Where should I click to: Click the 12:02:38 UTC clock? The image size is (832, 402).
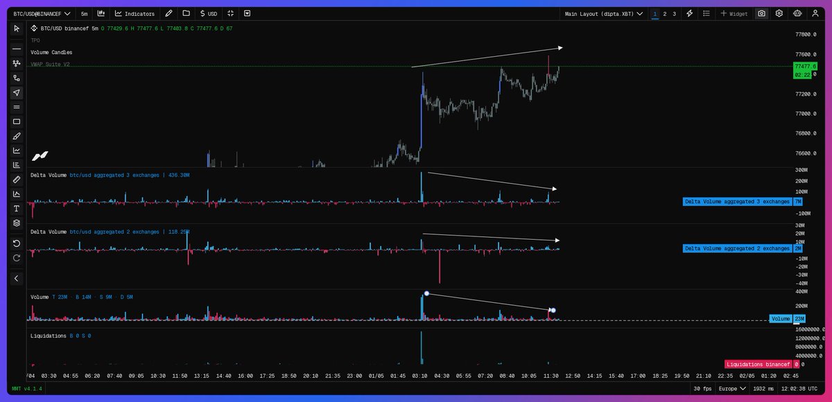pyautogui.click(x=800, y=389)
